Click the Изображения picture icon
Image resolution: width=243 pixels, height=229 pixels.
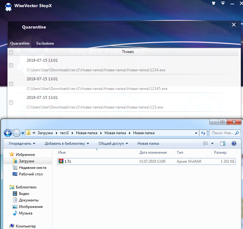(x=15, y=207)
